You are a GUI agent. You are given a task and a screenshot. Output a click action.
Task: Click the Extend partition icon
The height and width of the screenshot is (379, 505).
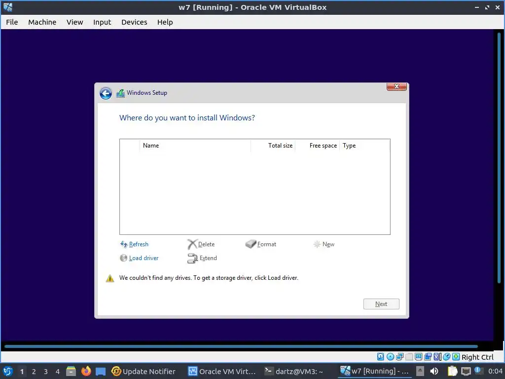[192, 258]
